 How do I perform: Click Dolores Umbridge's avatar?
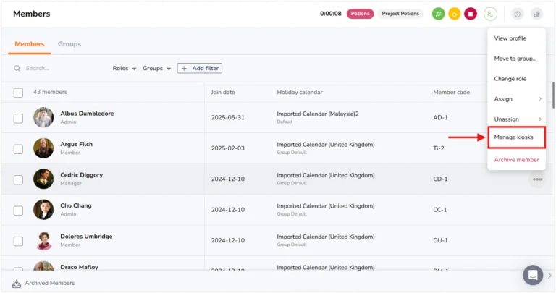43,240
